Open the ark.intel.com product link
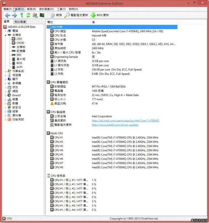209x223 pixels. click(125, 121)
